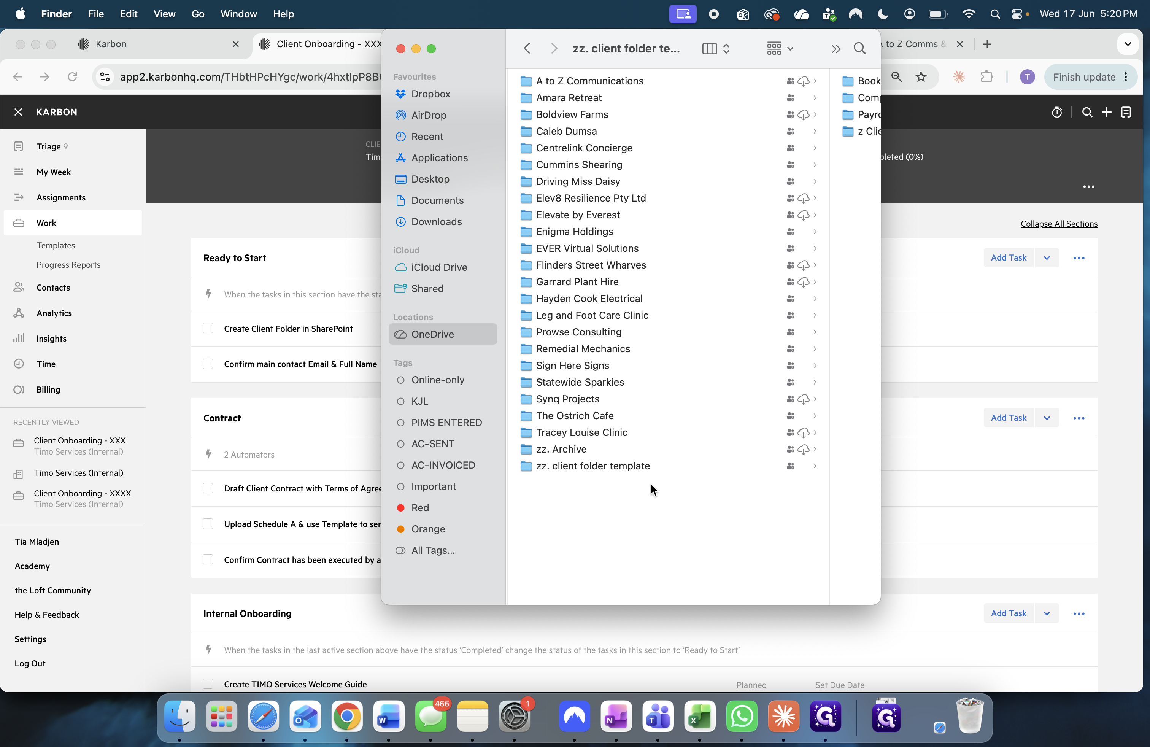Expand Add Task dropdown in Internal Onboarding
Viewport: 1150px width, 747px height.
[1047, 613]
